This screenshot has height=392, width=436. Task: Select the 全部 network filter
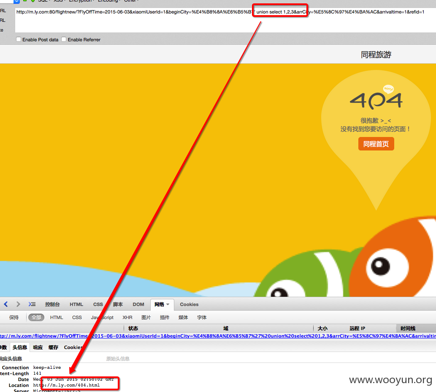tap(36, 317)
